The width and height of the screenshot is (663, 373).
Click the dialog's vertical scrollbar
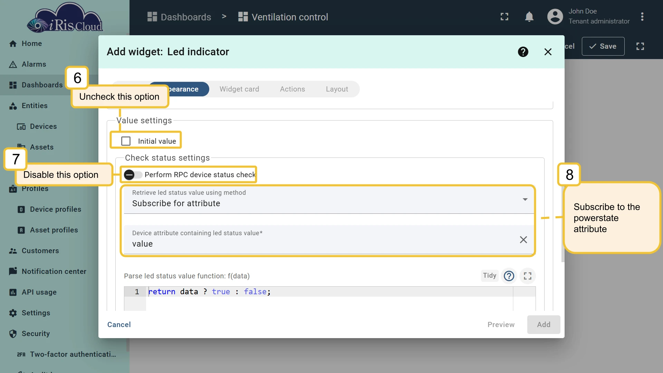(x=563, y=224)
